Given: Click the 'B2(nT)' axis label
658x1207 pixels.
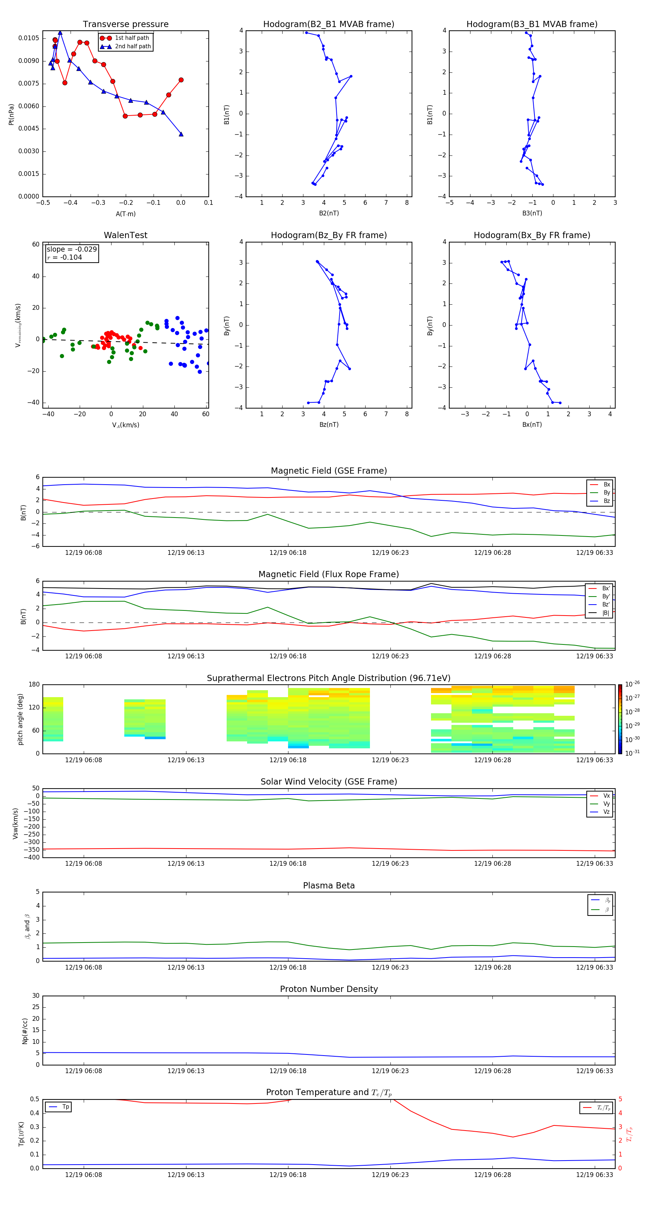Looking at the screenshot, I should coord(329,213).
